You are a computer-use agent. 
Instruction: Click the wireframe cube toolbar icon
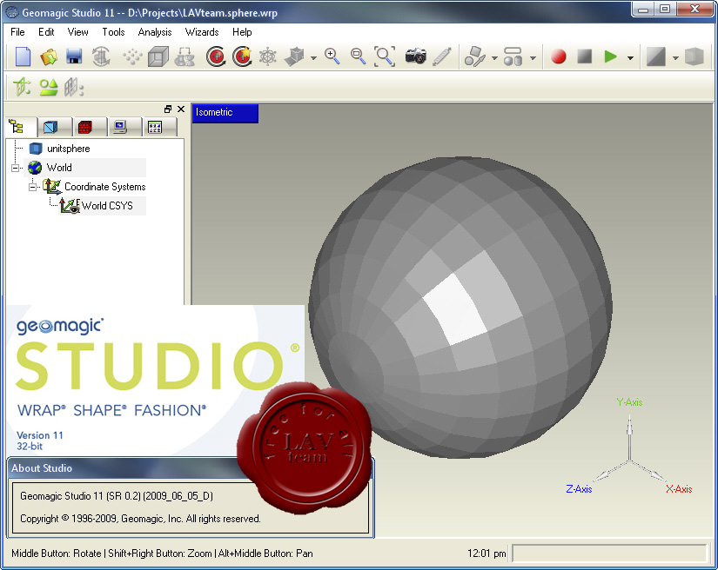(x=158, y=57)
